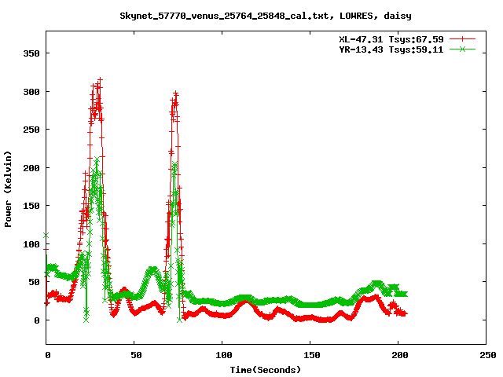The image size is (503, 377).
Task: Click the second red peak near 75 seconds
Action: (x=175, y=93)
